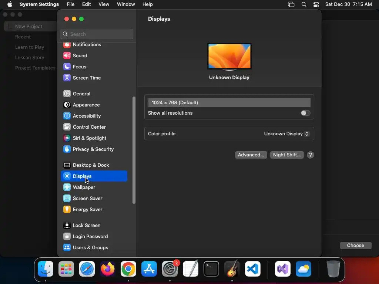Open the Help menu
Screen dimensions: 379x284
(147, 4)
